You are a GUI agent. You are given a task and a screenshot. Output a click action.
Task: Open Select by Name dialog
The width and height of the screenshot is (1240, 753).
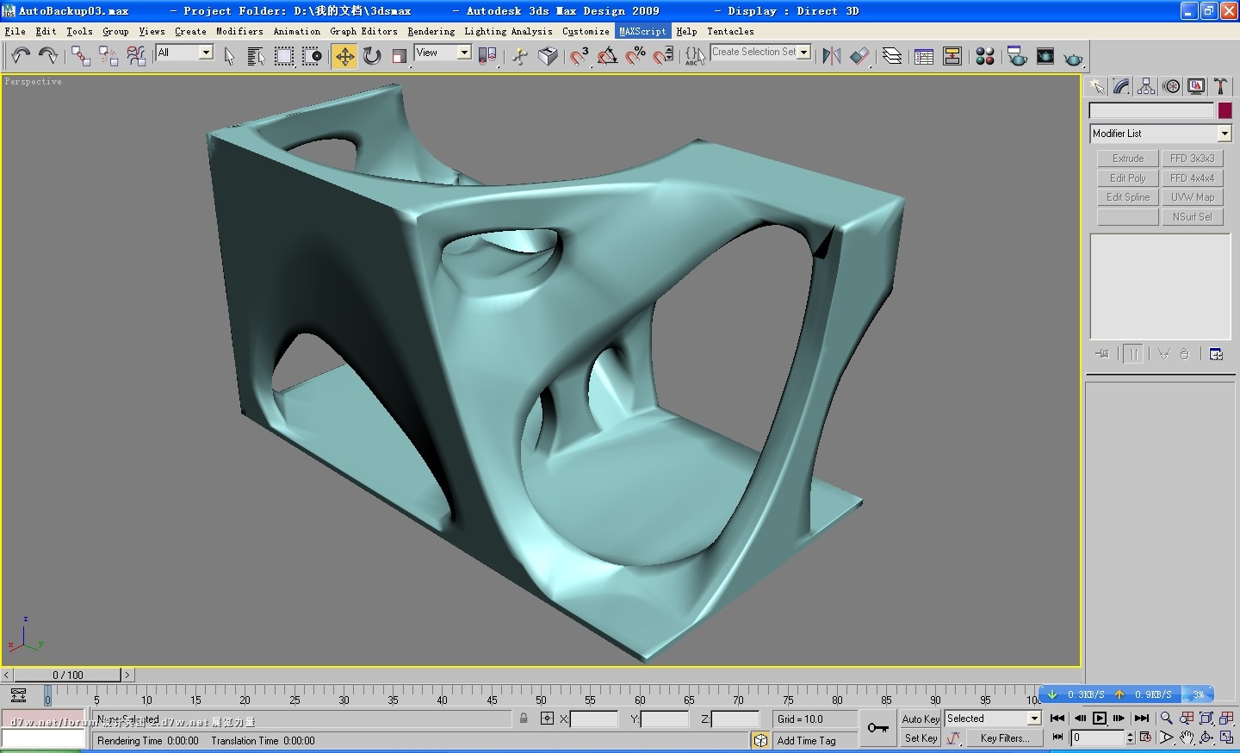pyautogui.click(x=256, y=56)
